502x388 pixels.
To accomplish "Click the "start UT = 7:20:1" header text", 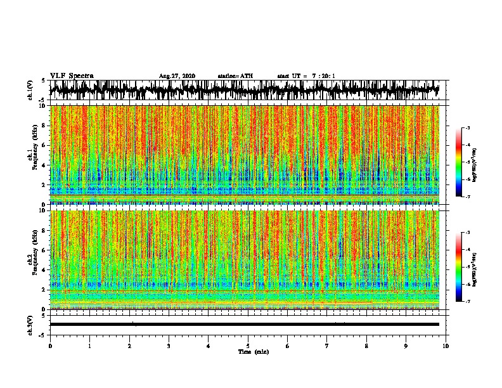I will tap(306, 76).
